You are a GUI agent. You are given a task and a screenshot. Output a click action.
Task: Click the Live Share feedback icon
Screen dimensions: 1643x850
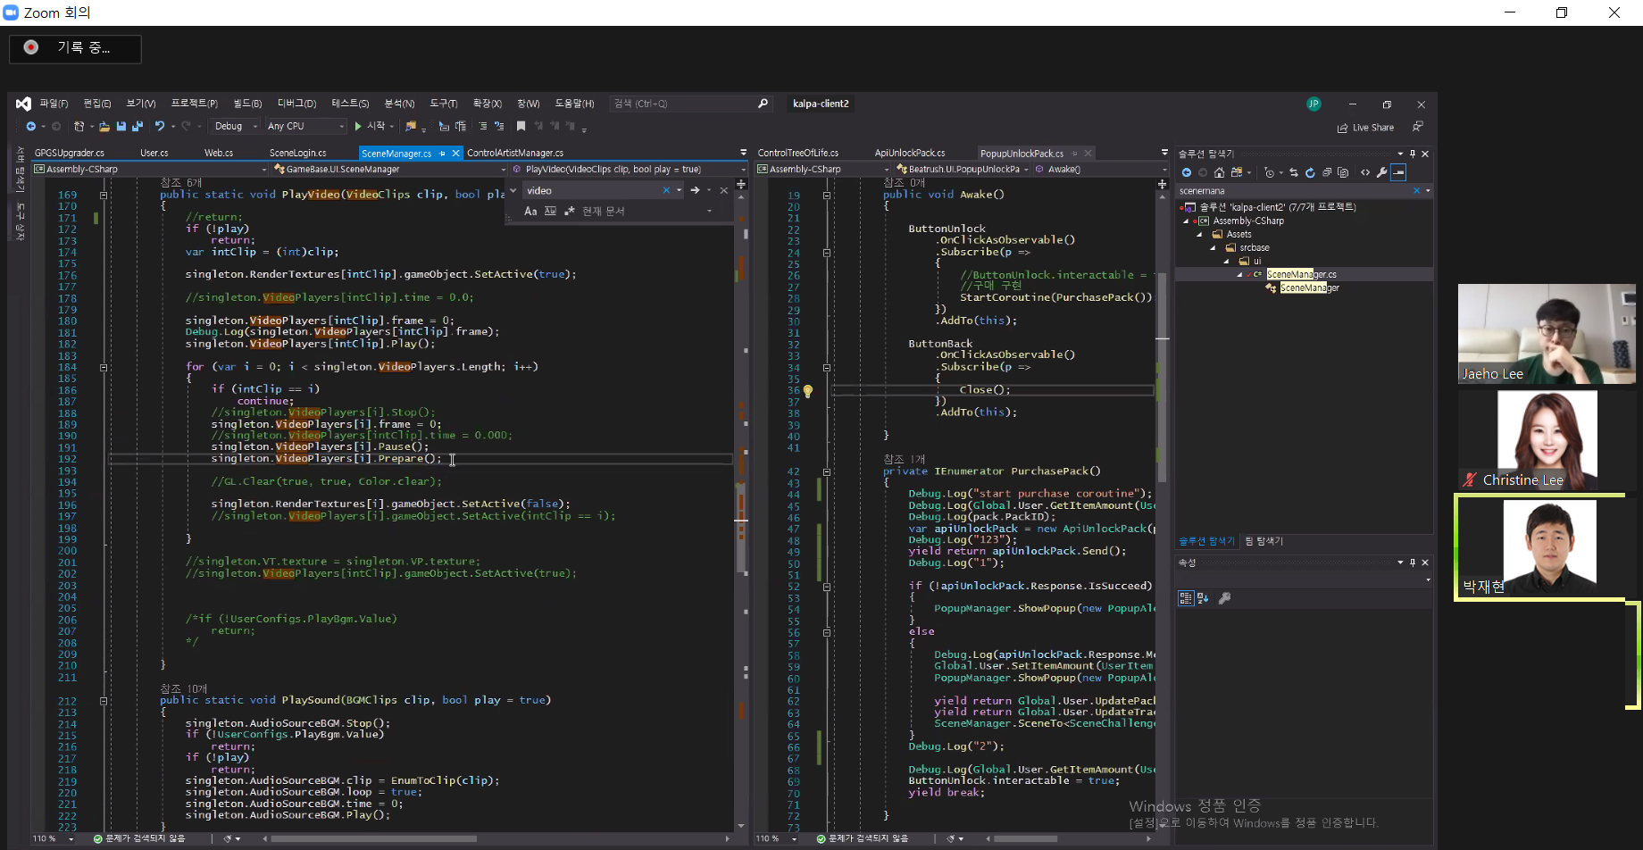click(1417, 127)
